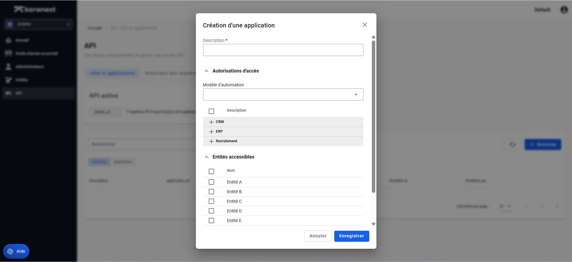Check the select-all Description checkbox

pos(211,111)
